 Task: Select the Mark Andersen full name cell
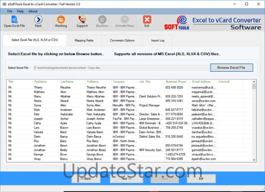tap(96, 110)
